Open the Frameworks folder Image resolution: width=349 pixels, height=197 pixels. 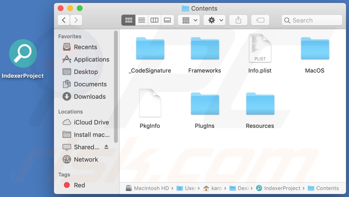(x=205, y=49)
